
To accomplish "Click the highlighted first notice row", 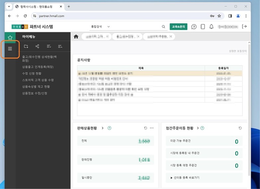I will (x=160, y=73).
